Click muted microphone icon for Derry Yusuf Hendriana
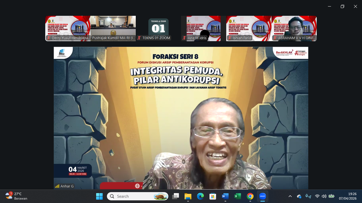Viewport: 362px width, 203px height. click(49, 38)
